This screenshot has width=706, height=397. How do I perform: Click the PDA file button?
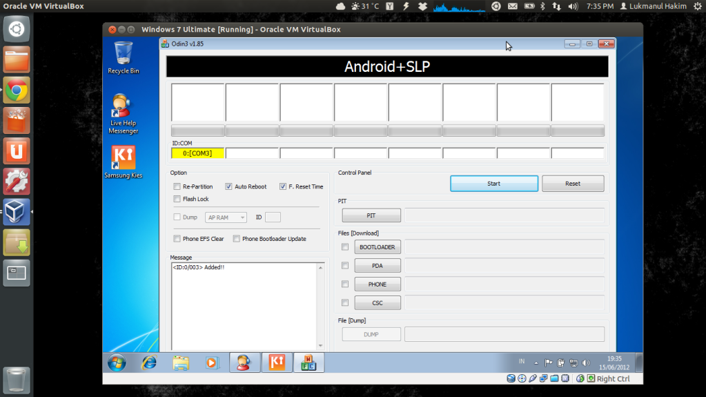[377, 266]
